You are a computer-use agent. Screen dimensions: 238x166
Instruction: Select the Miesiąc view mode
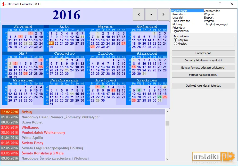pyautogui.click(x=180, y=44)
